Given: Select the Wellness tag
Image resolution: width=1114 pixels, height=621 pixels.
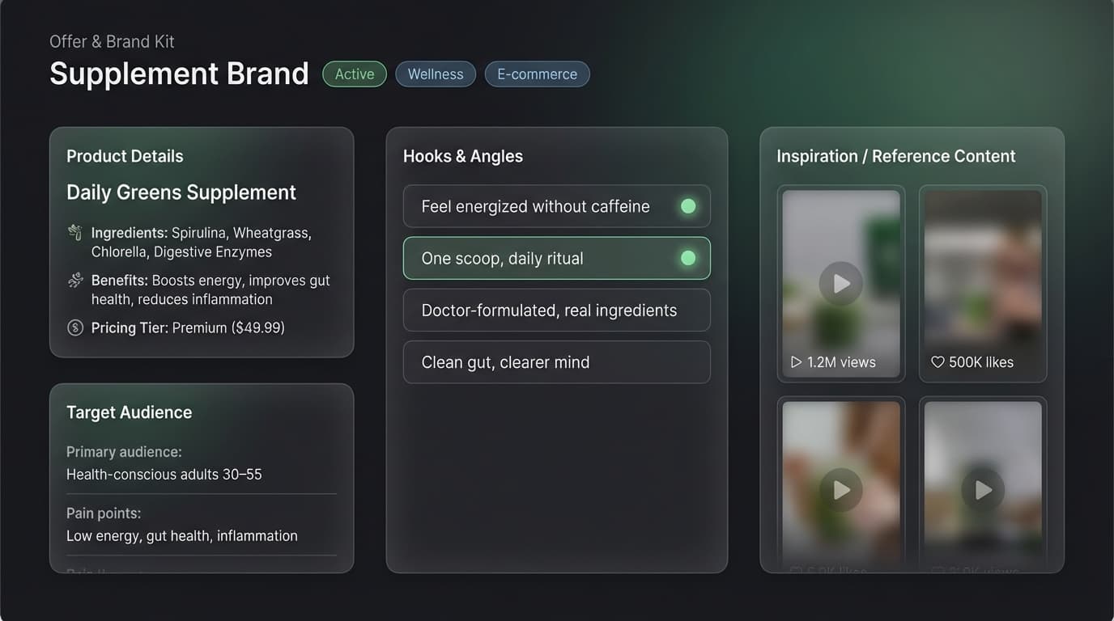Looking at the screenshot, I should (436, 74).
